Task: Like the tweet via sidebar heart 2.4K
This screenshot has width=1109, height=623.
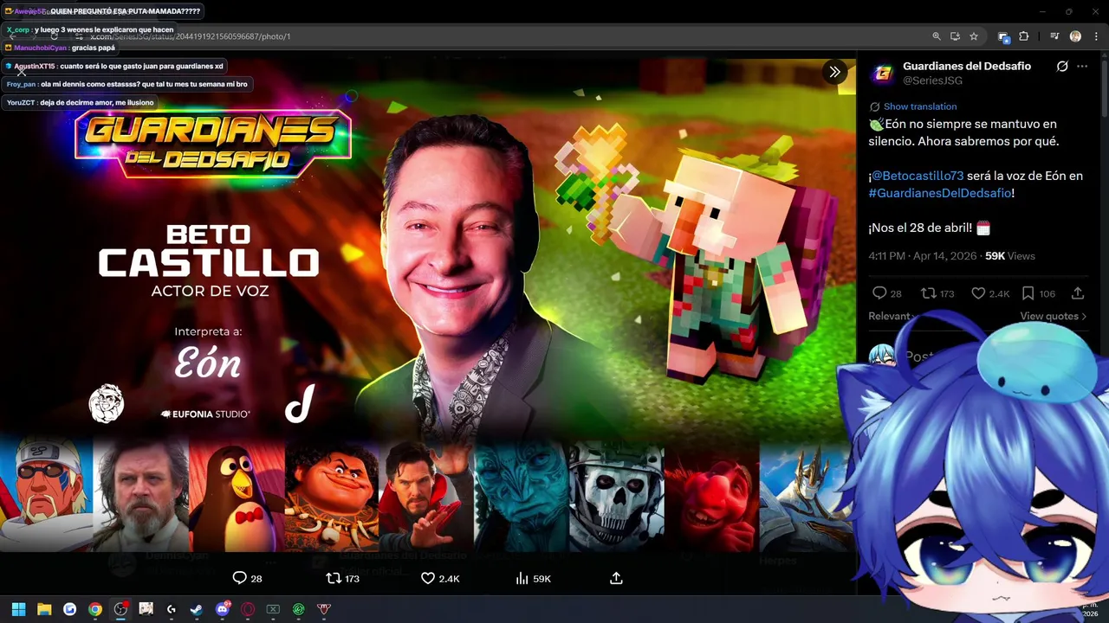Action: point(990,293)
